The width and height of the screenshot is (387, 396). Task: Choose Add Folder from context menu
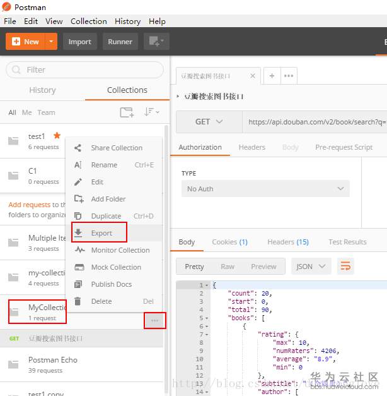point(114,199)
